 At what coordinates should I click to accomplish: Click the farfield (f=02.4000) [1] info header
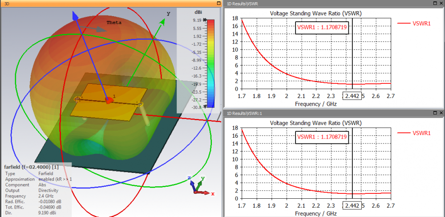[31, 167]
